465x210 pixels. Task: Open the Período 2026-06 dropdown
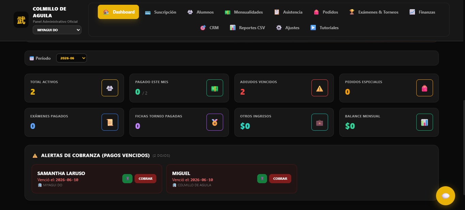point(72,58)
